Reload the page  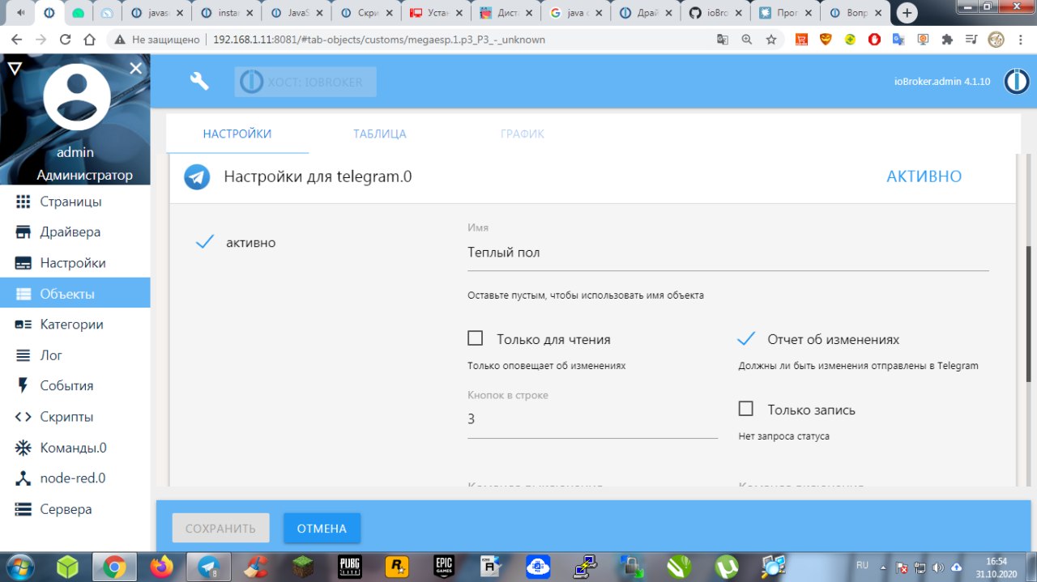[66, 39]
